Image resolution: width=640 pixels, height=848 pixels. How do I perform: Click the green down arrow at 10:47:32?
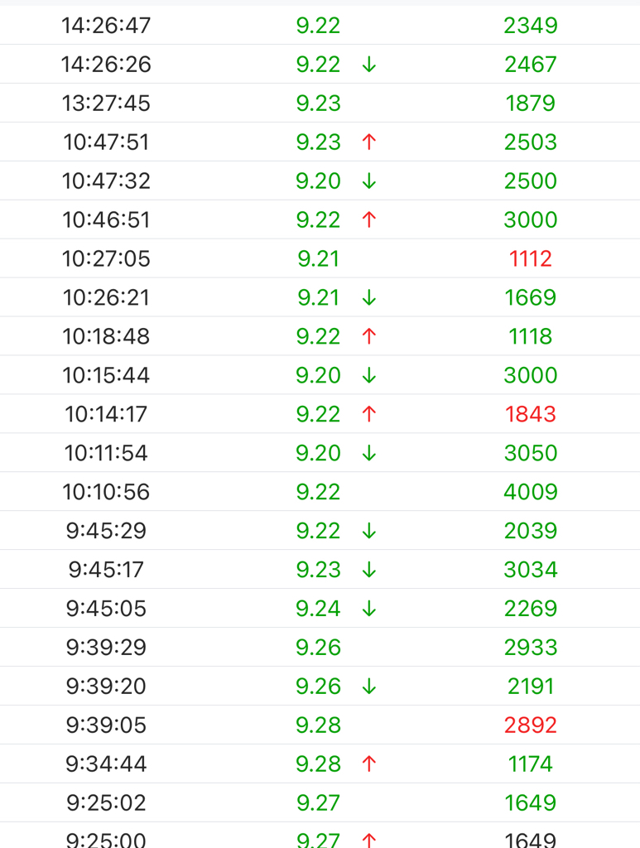[x=369, y=181]
